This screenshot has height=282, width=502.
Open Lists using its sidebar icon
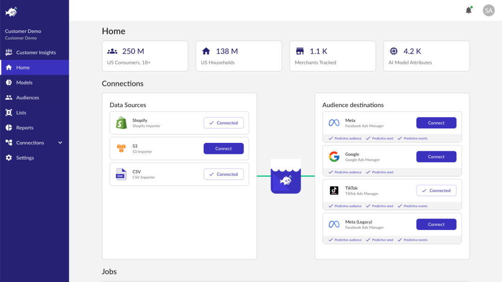[x=9, y=112]
